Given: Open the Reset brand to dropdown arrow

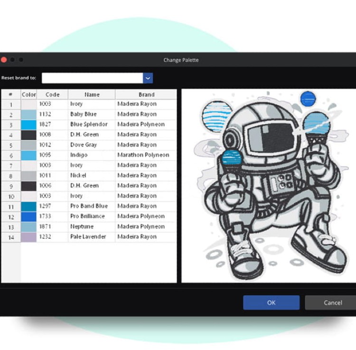Looking at the screenshot, I should pyautogui.click(x=148, y=78).
